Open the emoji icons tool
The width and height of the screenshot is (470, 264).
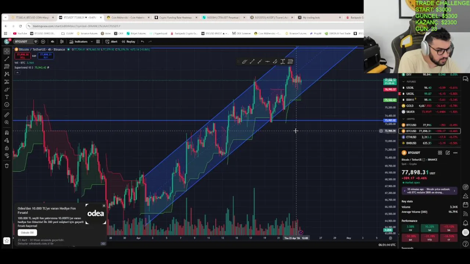pyautogui.click(x=7, y=105)
